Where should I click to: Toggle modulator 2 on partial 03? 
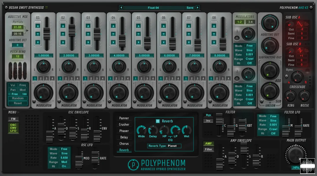(x=91, y=78)
